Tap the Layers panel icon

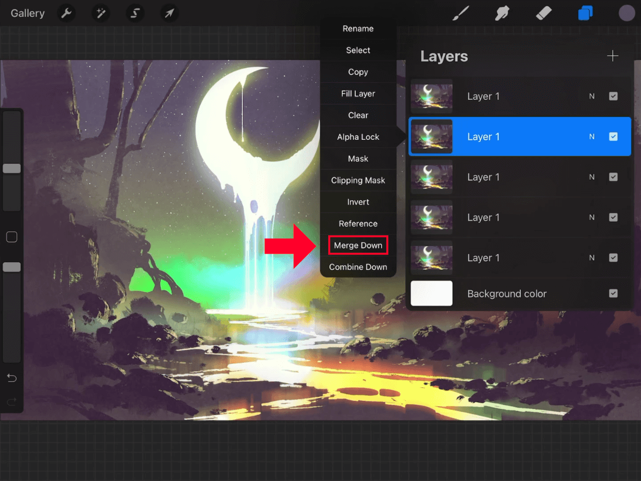585,12
